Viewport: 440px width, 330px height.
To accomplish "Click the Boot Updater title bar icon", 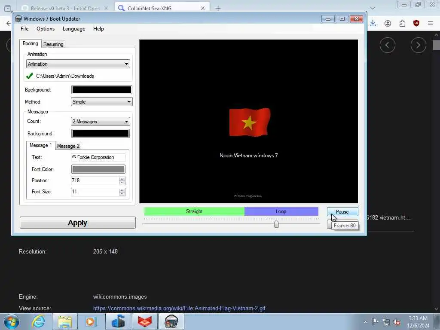I will [18, 19].
